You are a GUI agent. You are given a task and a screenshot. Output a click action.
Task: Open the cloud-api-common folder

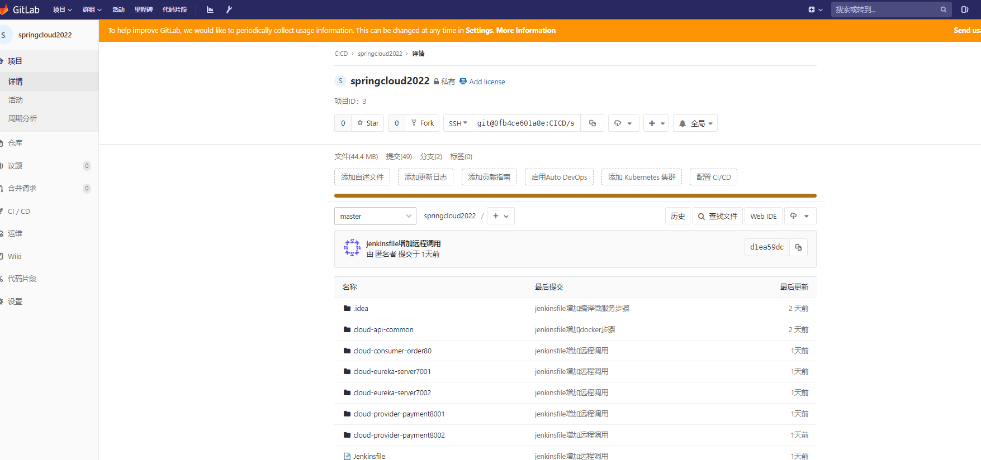click(383, 329)
